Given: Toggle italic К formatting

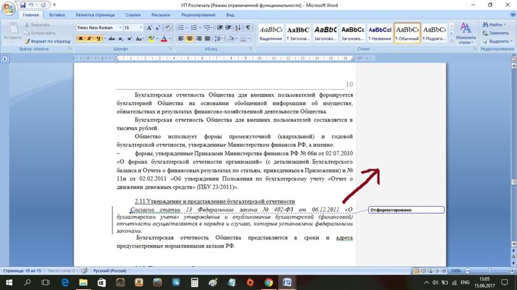Looking at the screenshot, I should [x=89, y=39].
